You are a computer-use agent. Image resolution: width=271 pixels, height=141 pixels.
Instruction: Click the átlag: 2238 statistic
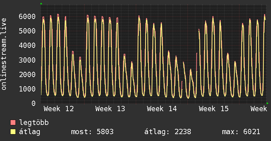coord(168,132)
